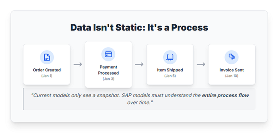Viewport: 280px width, 133px height.
Task: Click the "(Jan 5)" date text
Action: [x=170, y=76]
